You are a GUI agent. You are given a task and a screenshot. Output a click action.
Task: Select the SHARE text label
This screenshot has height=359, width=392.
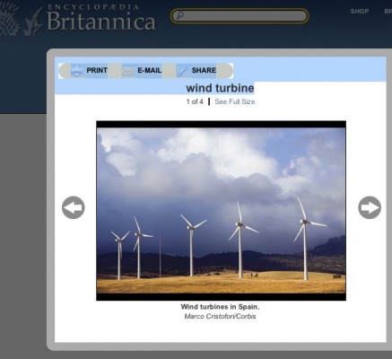click(204, 70)
